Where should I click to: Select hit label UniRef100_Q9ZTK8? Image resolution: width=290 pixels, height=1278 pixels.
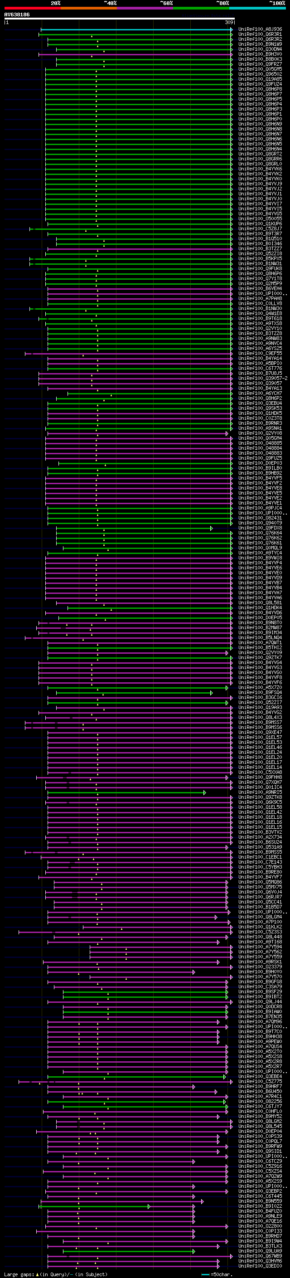(x=260, y=797)
